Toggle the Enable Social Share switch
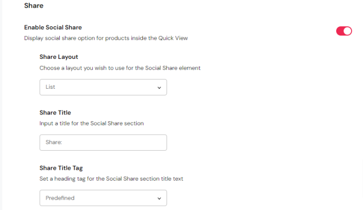Viewport: 363px width, 210px height. click(344, 31)
